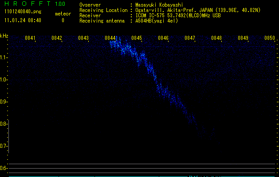
Task: Click the Ovserver label
Action: pyautogui.click(x=90, y=5)
